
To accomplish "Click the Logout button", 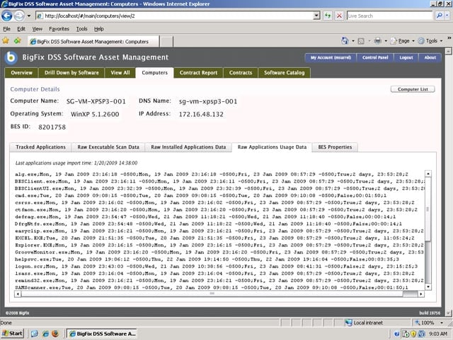I will click(x=406, y=57).
